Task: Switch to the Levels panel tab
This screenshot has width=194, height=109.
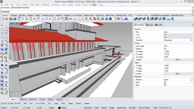Action: pyautogui.click(x=159, y=25)
